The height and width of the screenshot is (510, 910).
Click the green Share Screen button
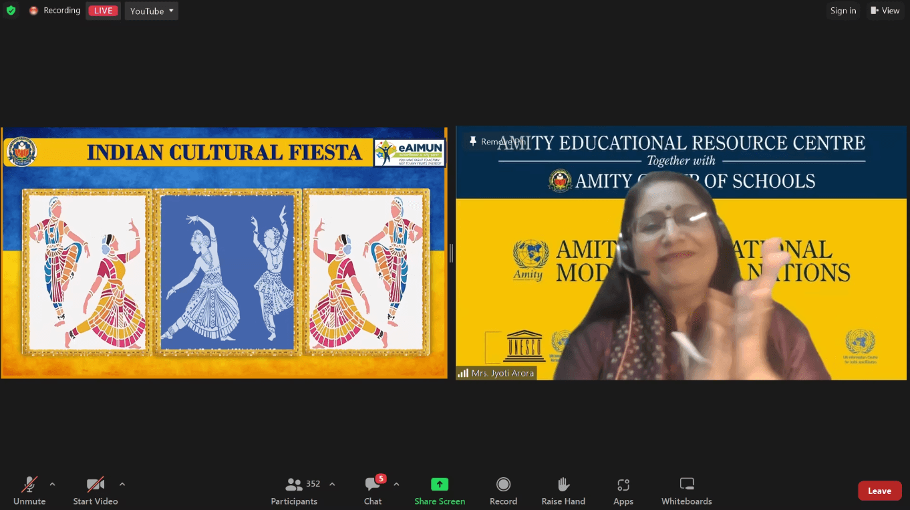click(440, 491)
